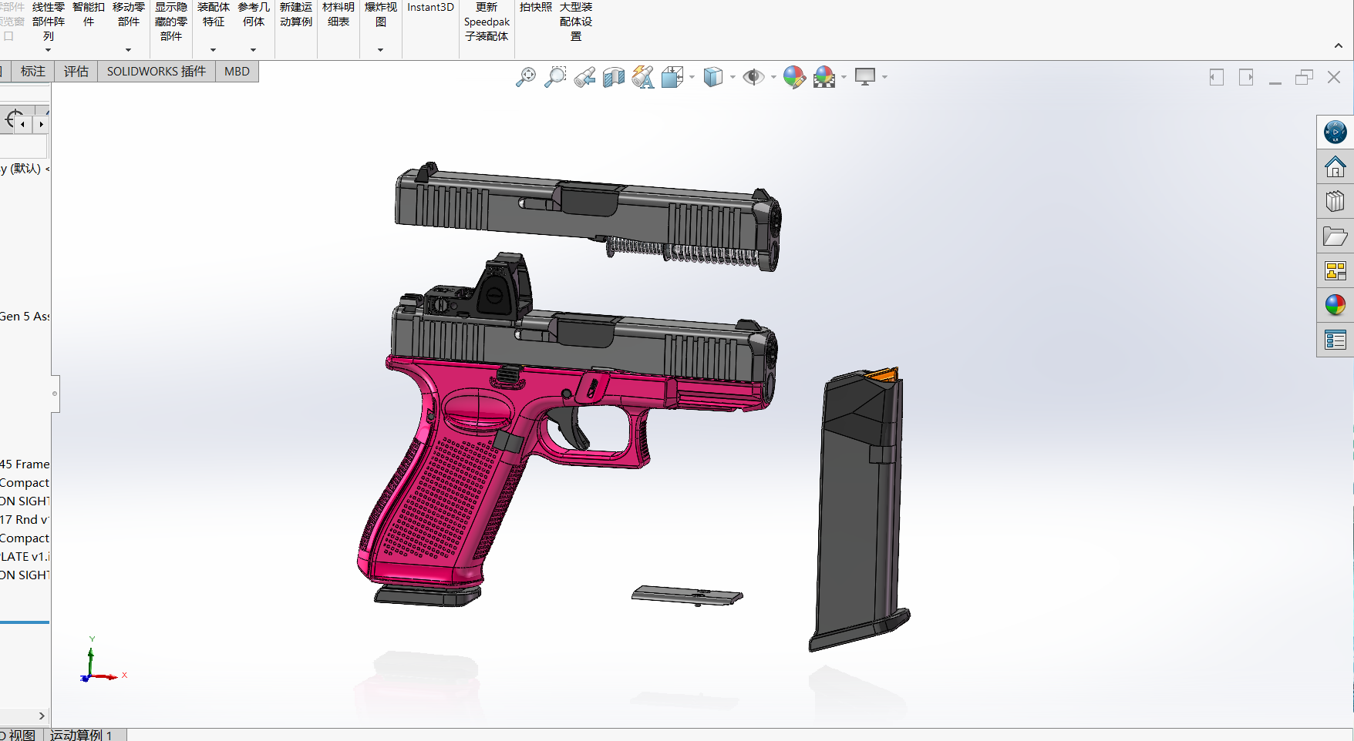Switch to the MBD tab

pos(237,71)
